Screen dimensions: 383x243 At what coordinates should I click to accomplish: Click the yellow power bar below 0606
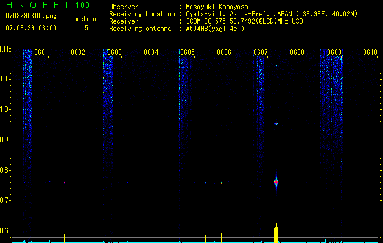(x=222, y=238)
